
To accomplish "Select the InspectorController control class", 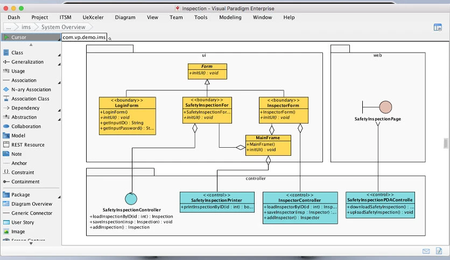I will [300, 207].
